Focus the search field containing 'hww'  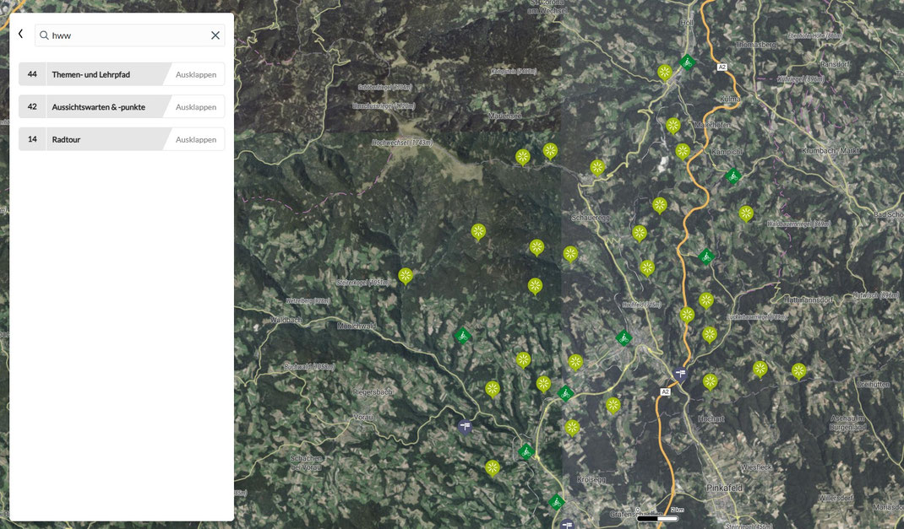(x=130, y=35)
